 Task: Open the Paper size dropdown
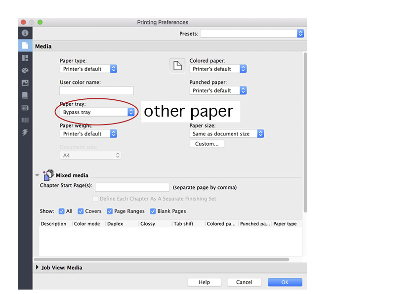coord(227,134)
